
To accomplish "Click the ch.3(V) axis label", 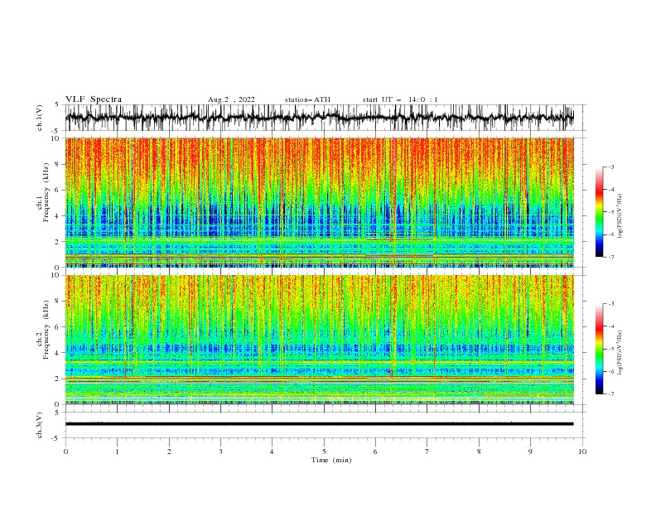I will [x=40, y=425].
